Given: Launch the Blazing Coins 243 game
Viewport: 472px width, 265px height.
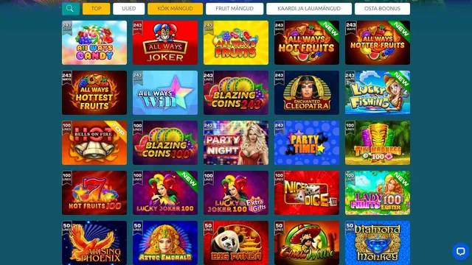Looking at the screenshot, I should pyautogui.click(x=236, y=93).
